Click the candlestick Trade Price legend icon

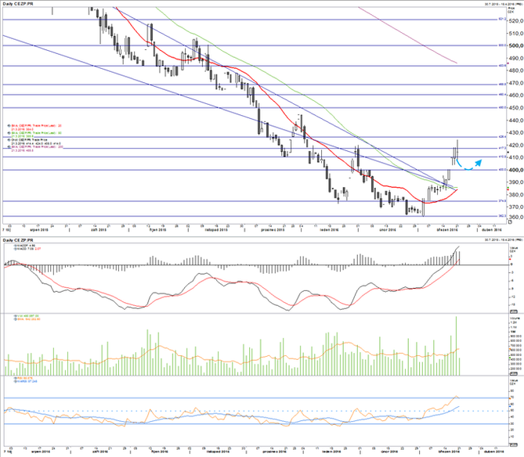[9, 140]
